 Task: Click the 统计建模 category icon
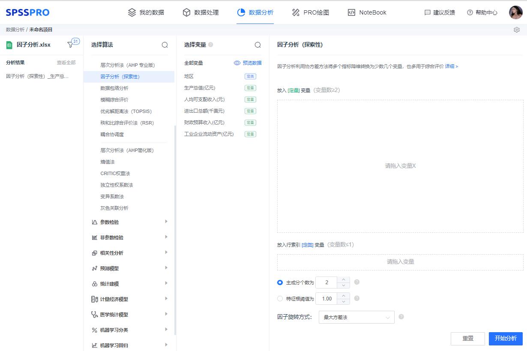click(95, 284)
